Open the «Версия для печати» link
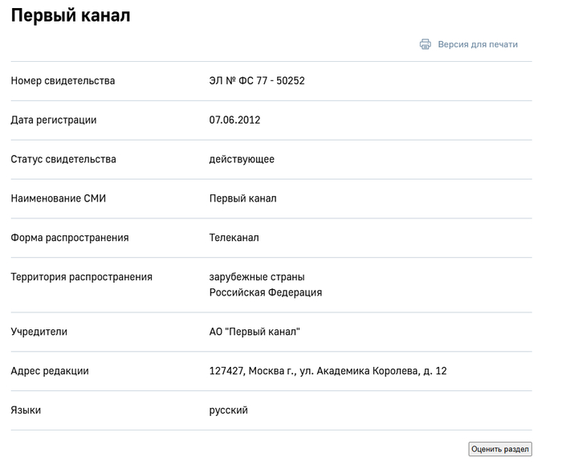The width and height of the screenshot is (562, 469). pos(477,45)
